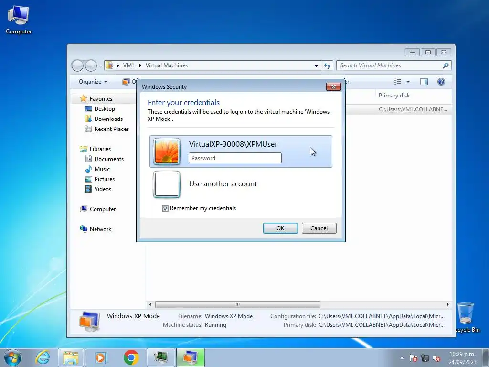Open the Music library
Image resolution: width=489 pixels, height=367 pixels.
(102, 169)
